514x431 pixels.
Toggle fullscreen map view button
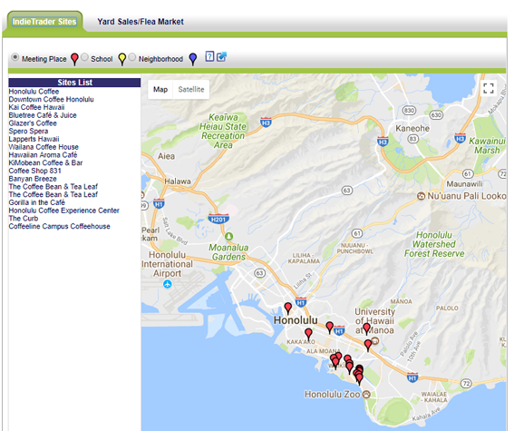(x=488, y=88)
